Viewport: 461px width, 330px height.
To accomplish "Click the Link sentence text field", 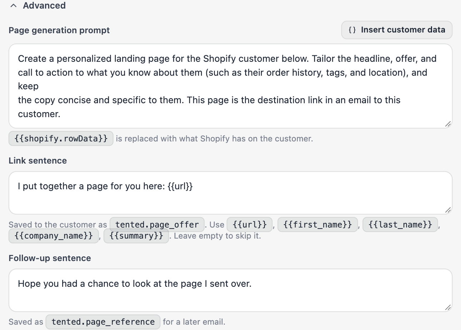I will [x=230, y=193].
